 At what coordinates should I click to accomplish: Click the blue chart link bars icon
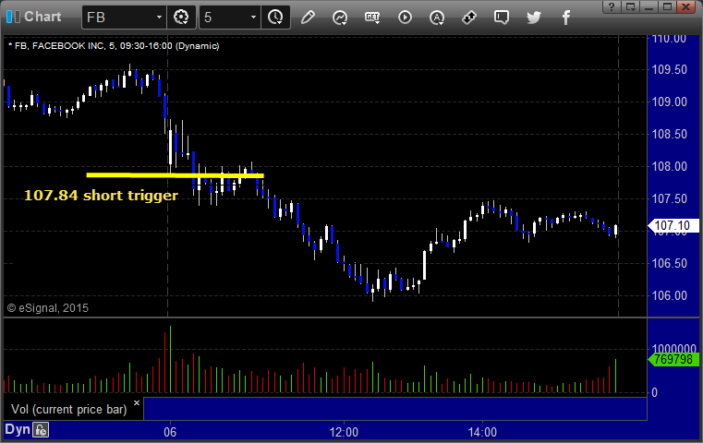coord(13,17)
